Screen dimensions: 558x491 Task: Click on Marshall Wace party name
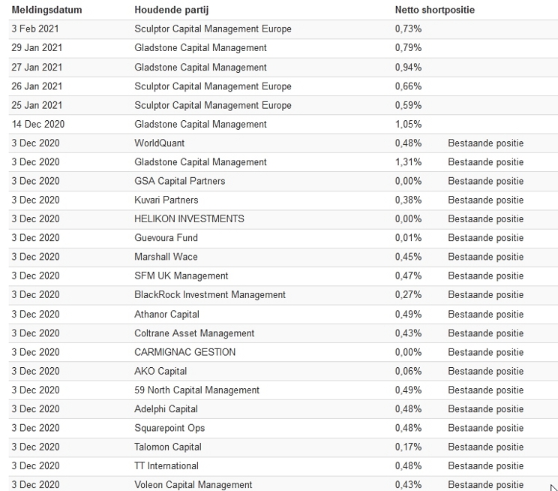pyautogui.click(x=166, y=257)
